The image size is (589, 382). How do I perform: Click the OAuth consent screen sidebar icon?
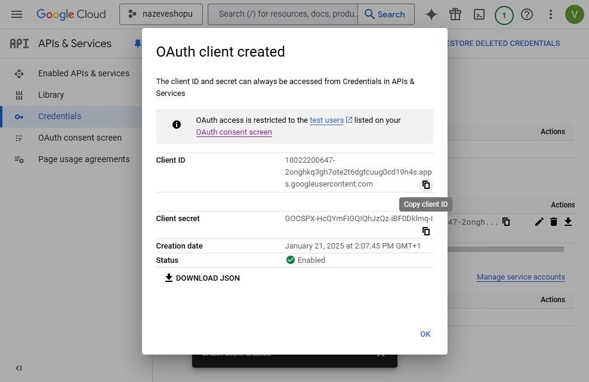[19, 138]
